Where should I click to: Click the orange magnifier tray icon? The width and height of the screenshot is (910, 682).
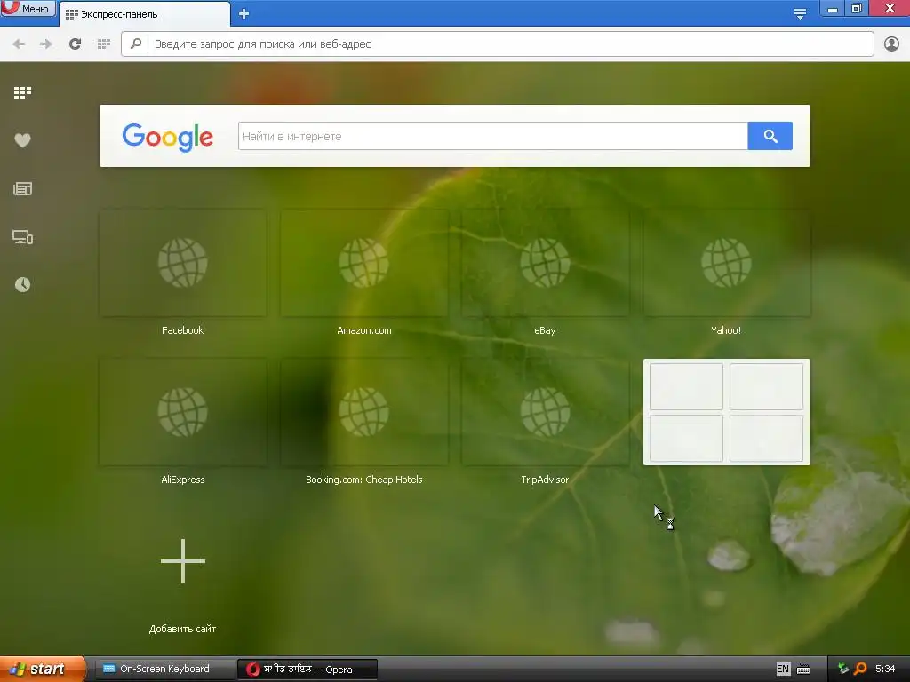click(x=860, y=669)
